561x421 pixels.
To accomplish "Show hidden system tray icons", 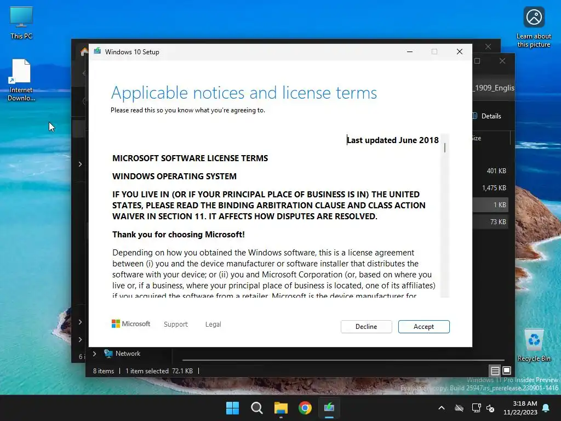I will 442,408.
